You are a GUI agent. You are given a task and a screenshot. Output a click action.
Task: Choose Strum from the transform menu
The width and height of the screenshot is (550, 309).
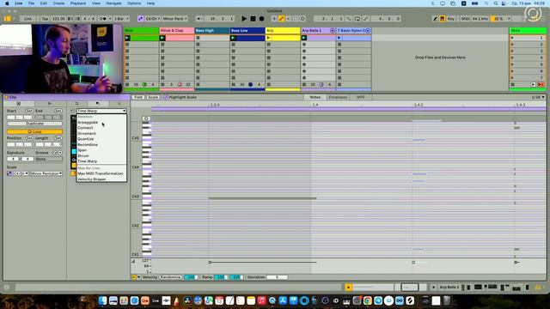pyautogui.click(x=83, y=156)
